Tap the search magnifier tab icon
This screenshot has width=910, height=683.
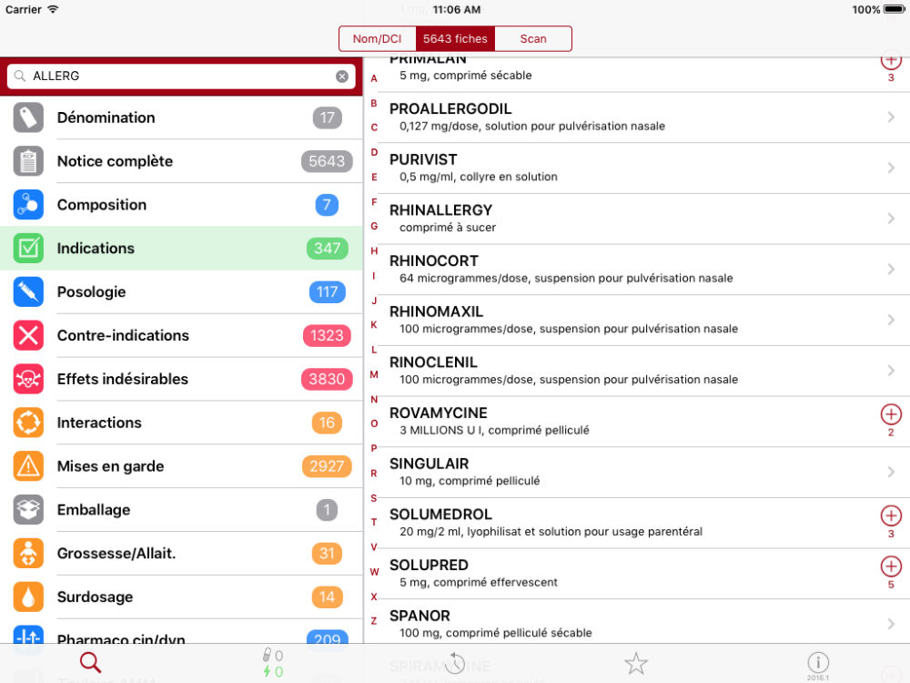(90, 663)
